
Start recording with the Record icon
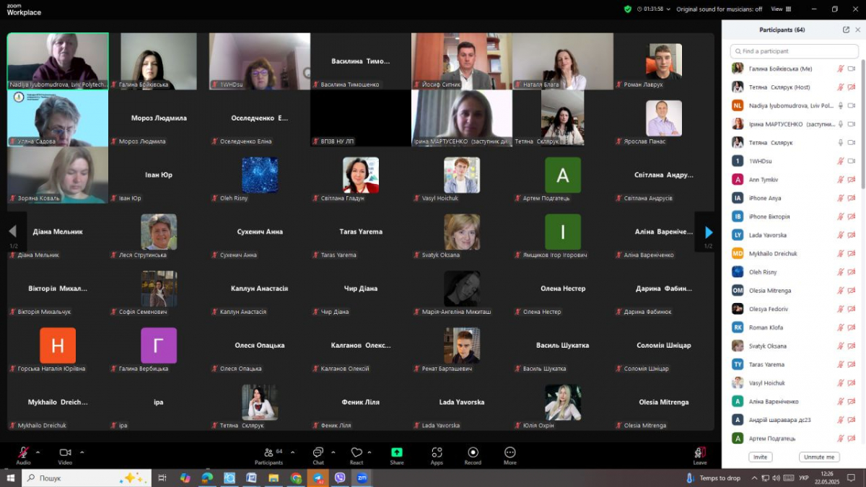[x=473, y=452]
